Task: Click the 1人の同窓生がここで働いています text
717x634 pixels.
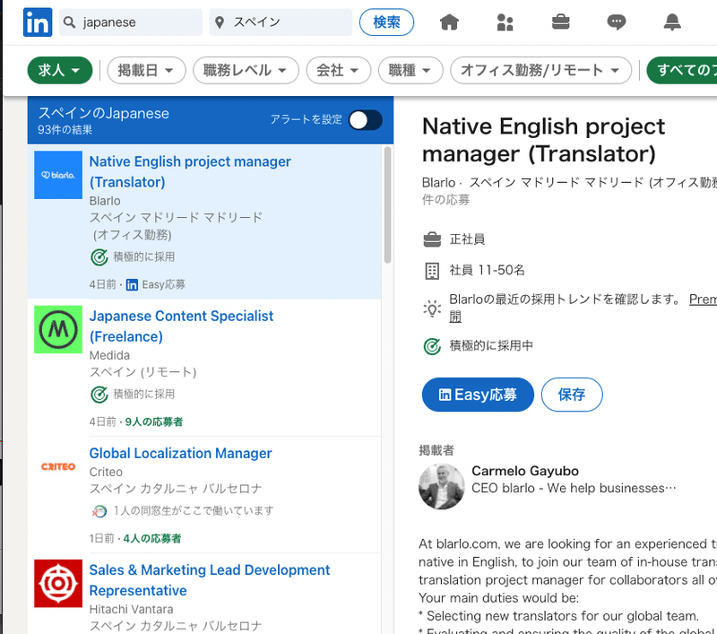Action: click(194, 511)
